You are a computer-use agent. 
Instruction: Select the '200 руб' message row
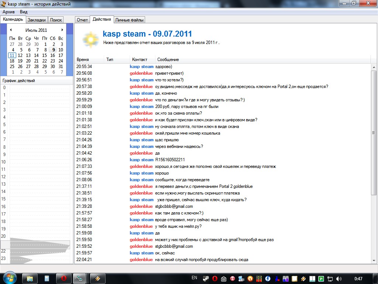pyautogui.click(x=223, y=106)
